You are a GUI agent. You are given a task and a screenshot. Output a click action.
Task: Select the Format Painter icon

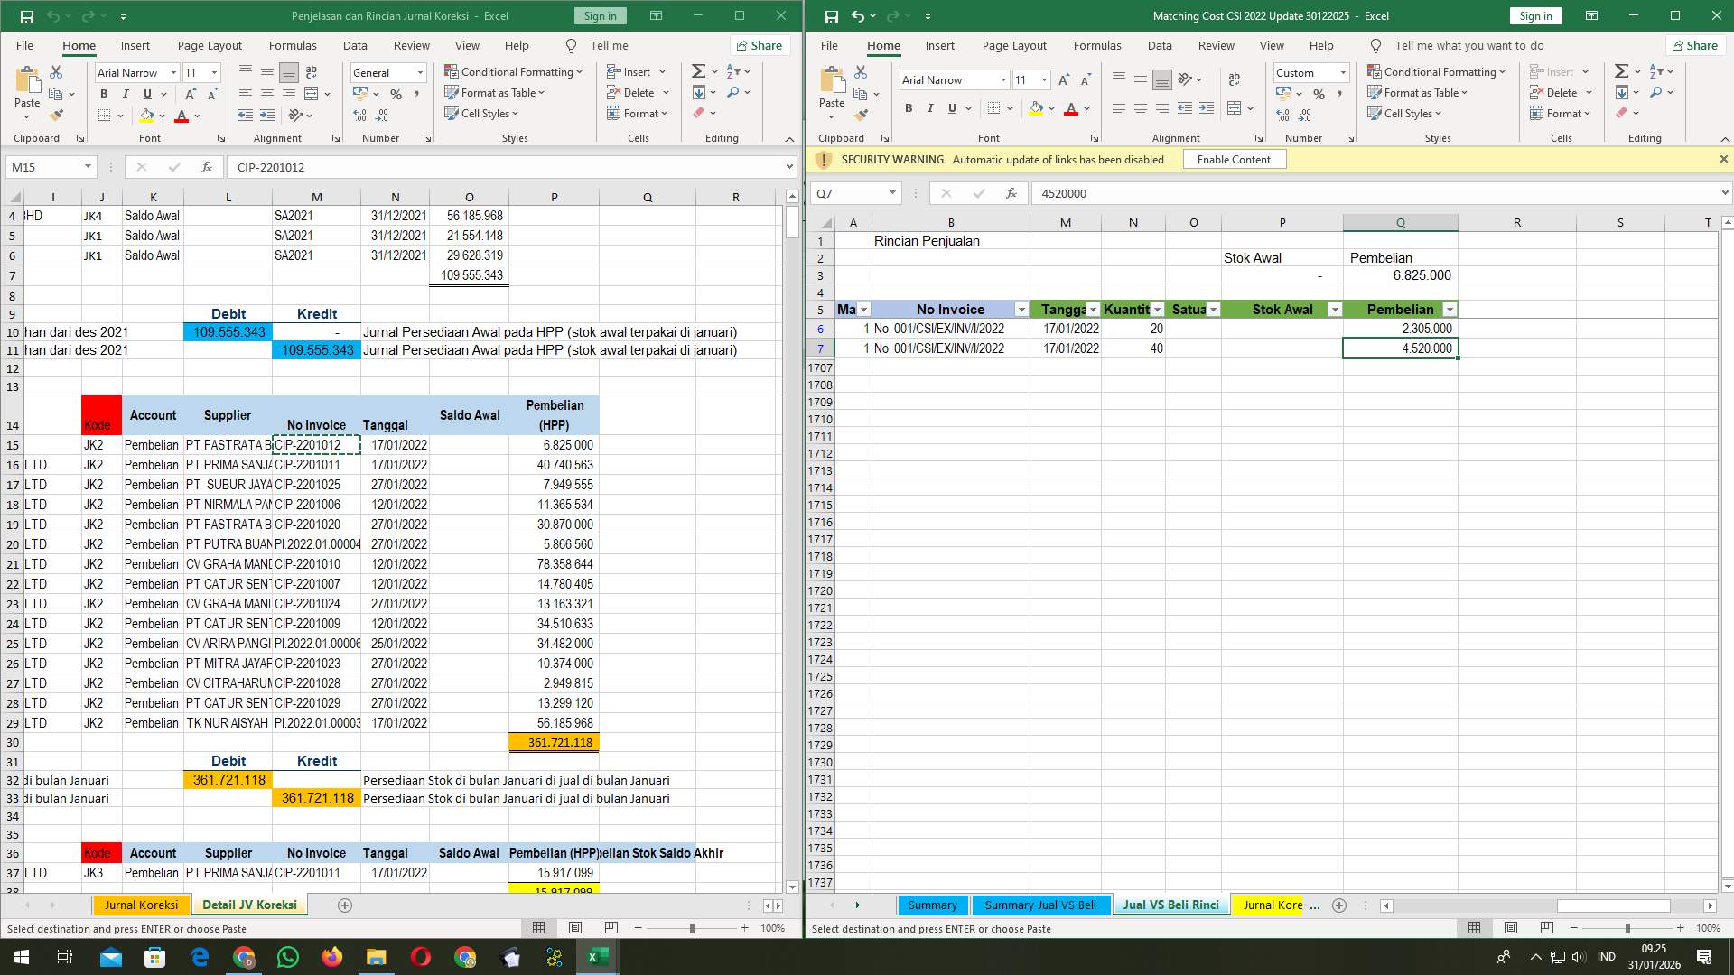coord(57,116)
